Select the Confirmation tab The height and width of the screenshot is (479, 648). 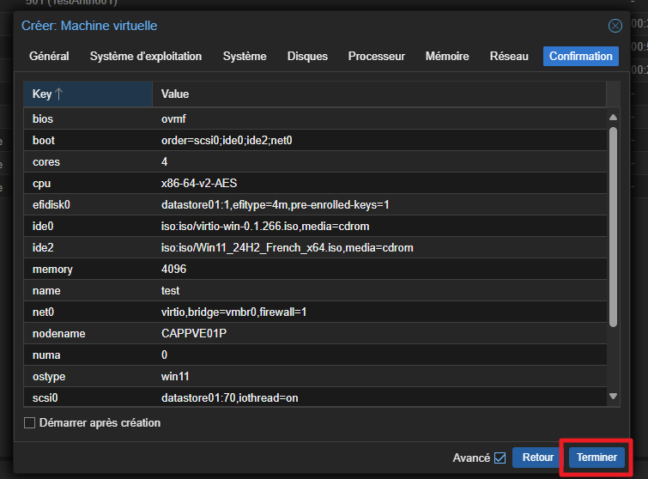click(581, 56)
